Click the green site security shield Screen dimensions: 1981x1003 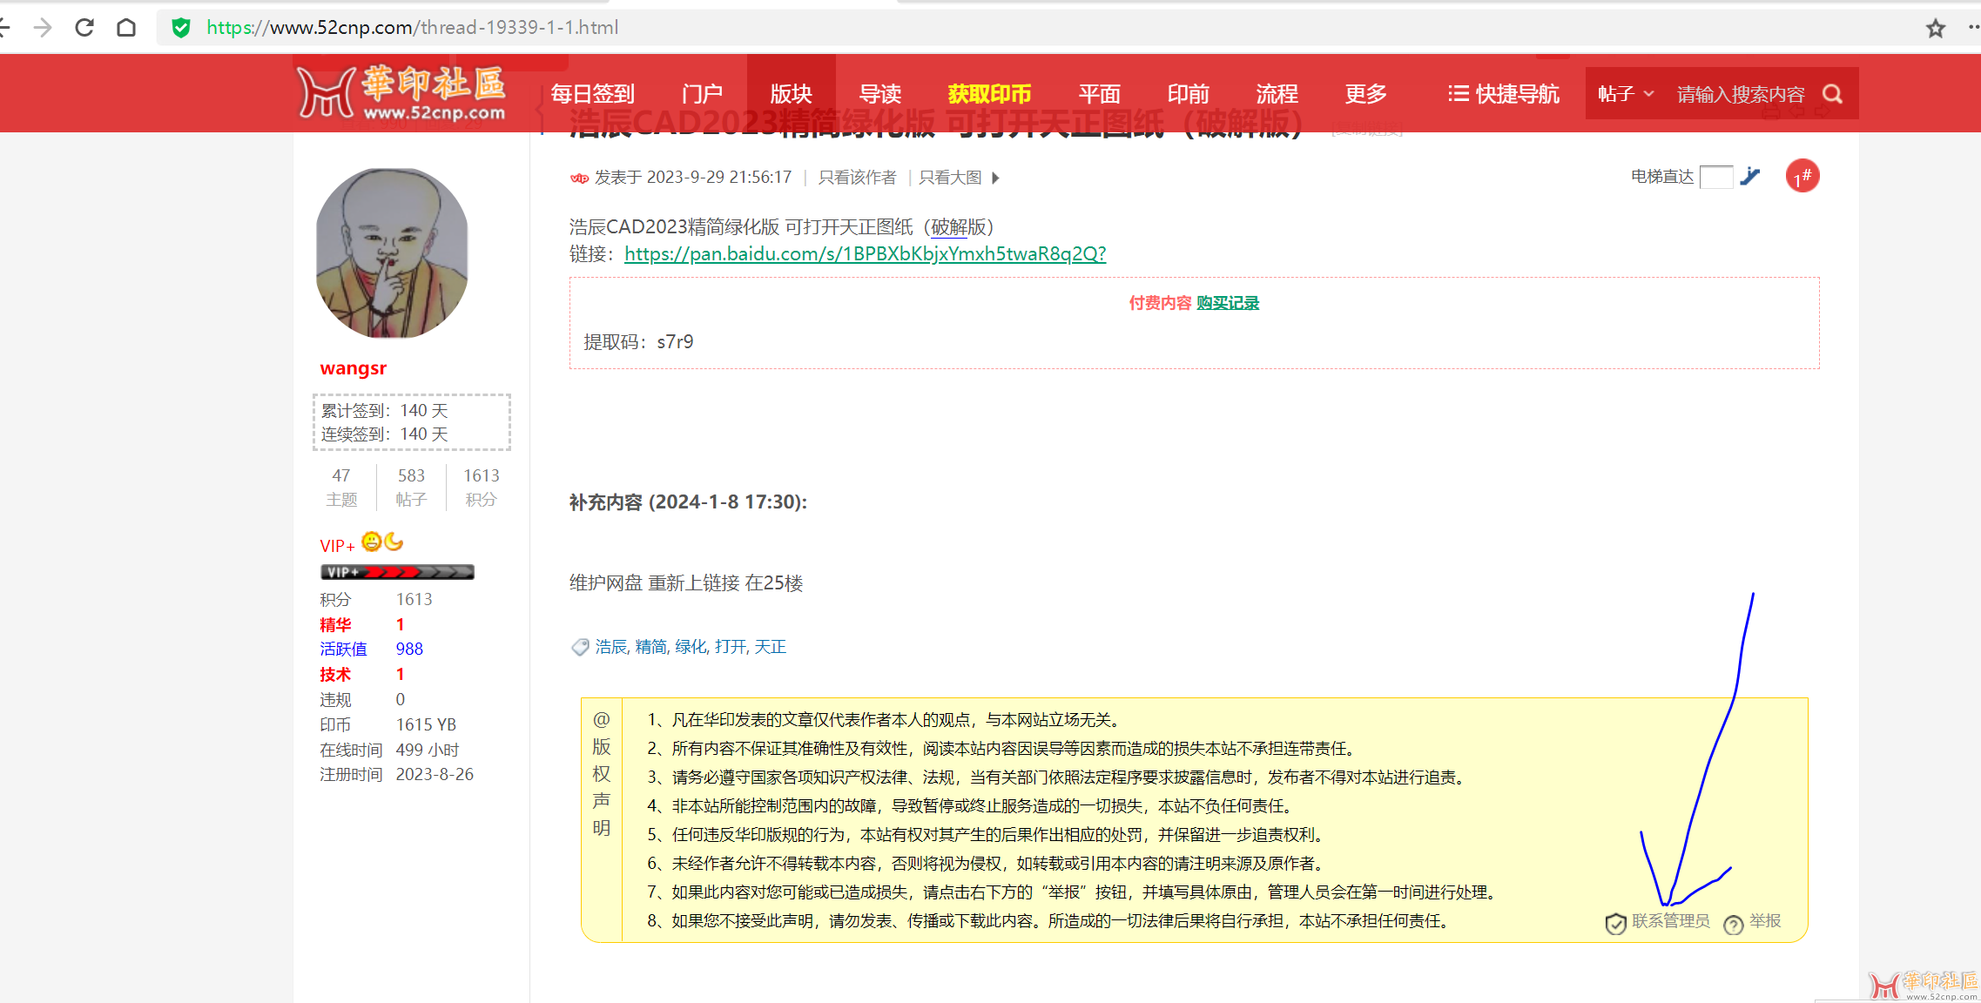(x=181, y=28)
